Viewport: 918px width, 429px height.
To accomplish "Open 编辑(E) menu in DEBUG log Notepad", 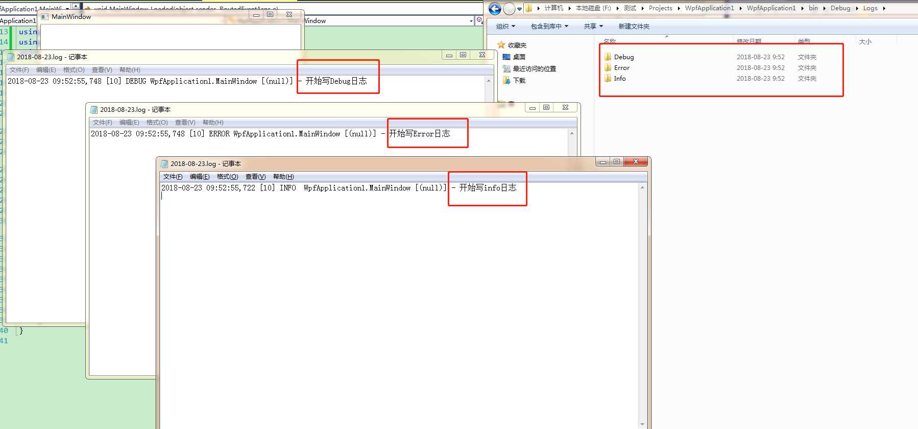I will pos(46,70).
